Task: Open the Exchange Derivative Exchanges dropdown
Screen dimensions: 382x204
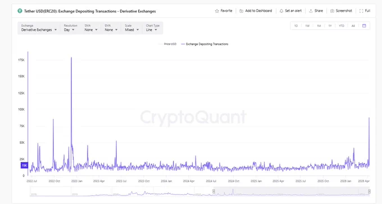Action: pos(39,28)
